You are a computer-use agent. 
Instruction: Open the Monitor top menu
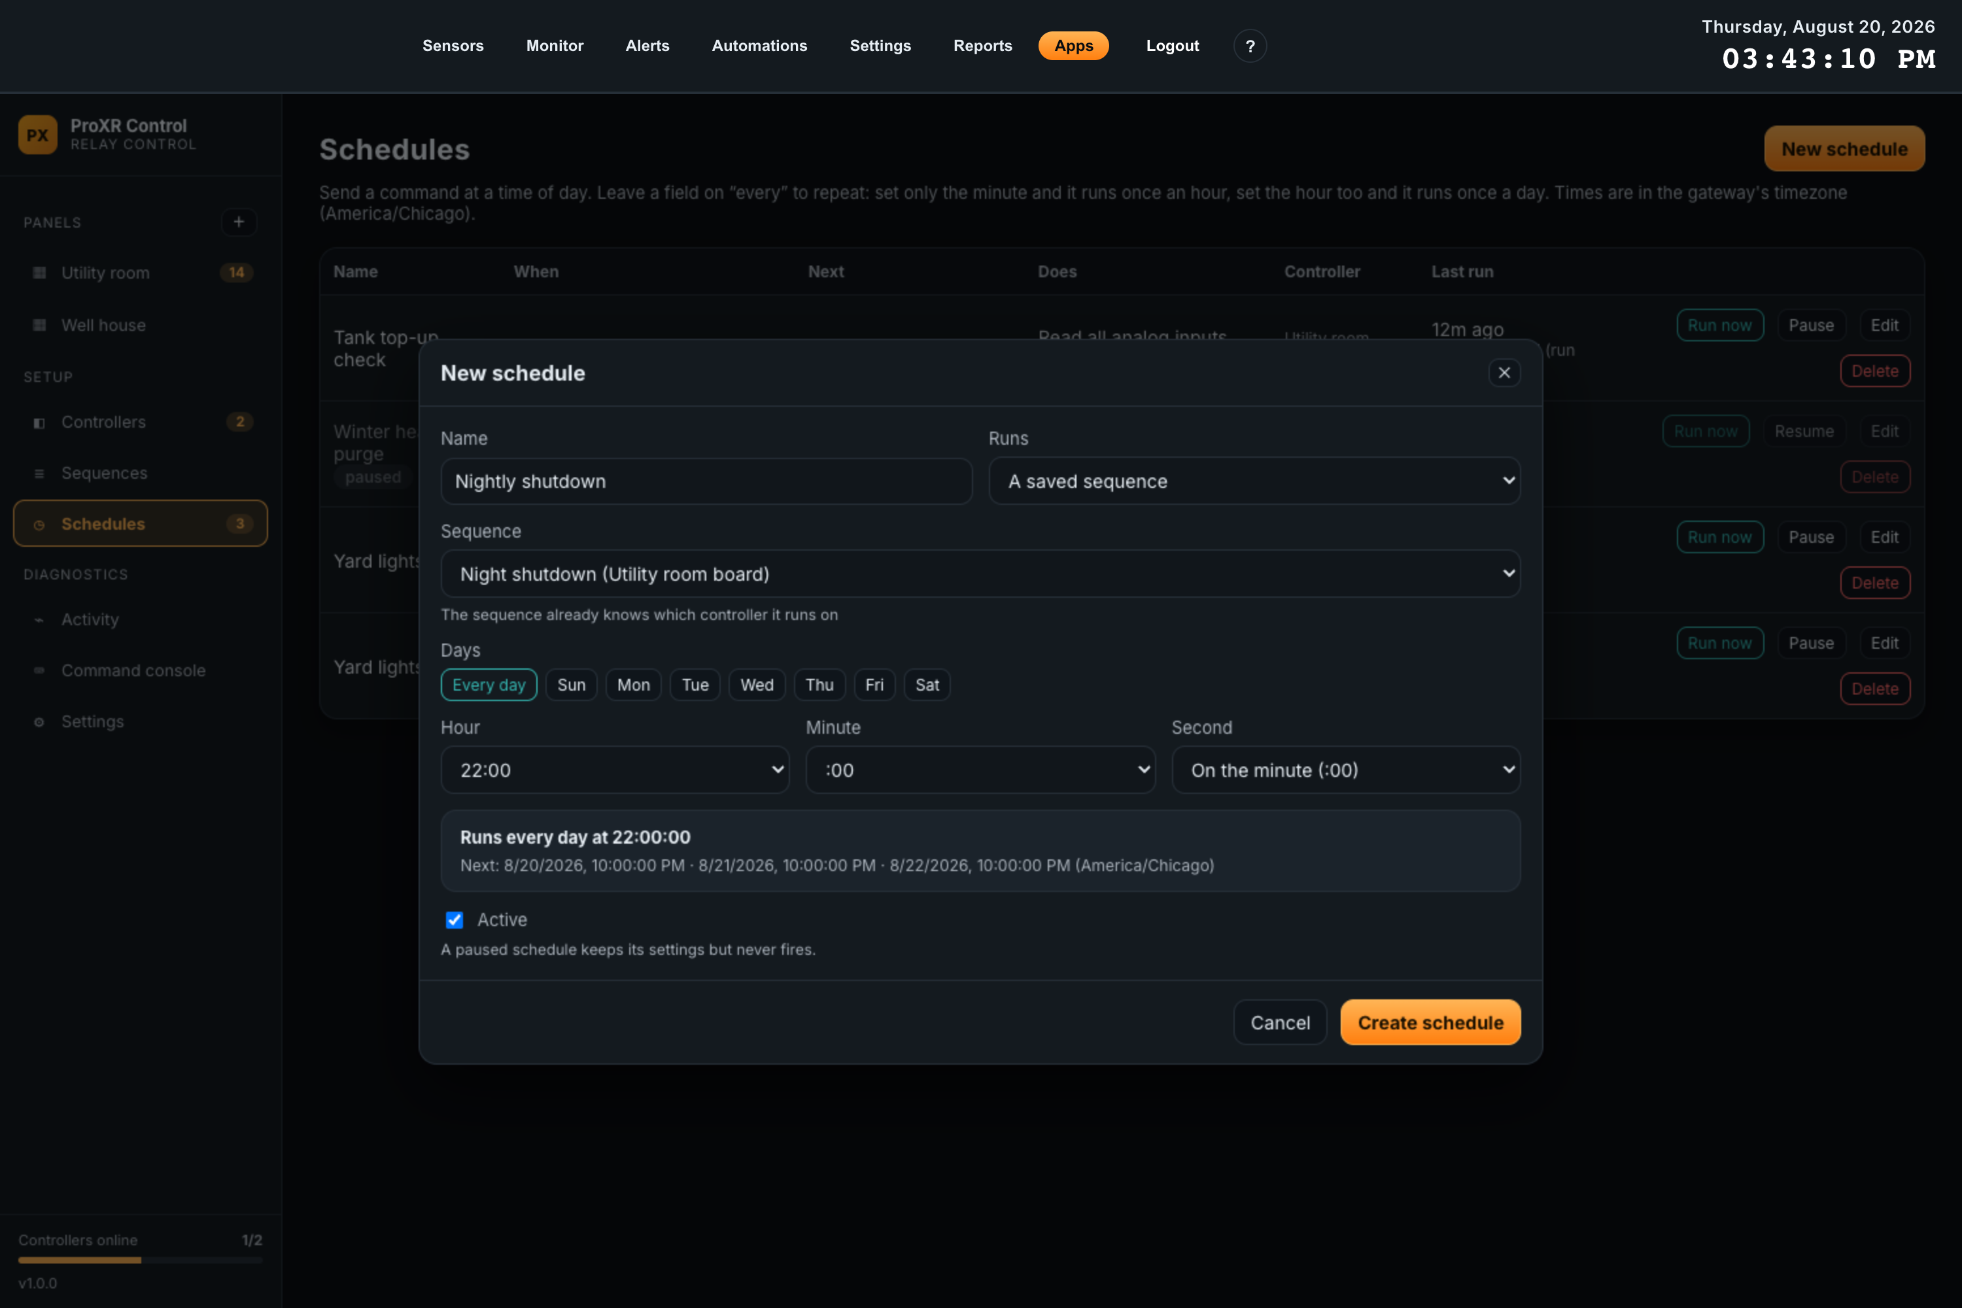[x=555, y=46]
